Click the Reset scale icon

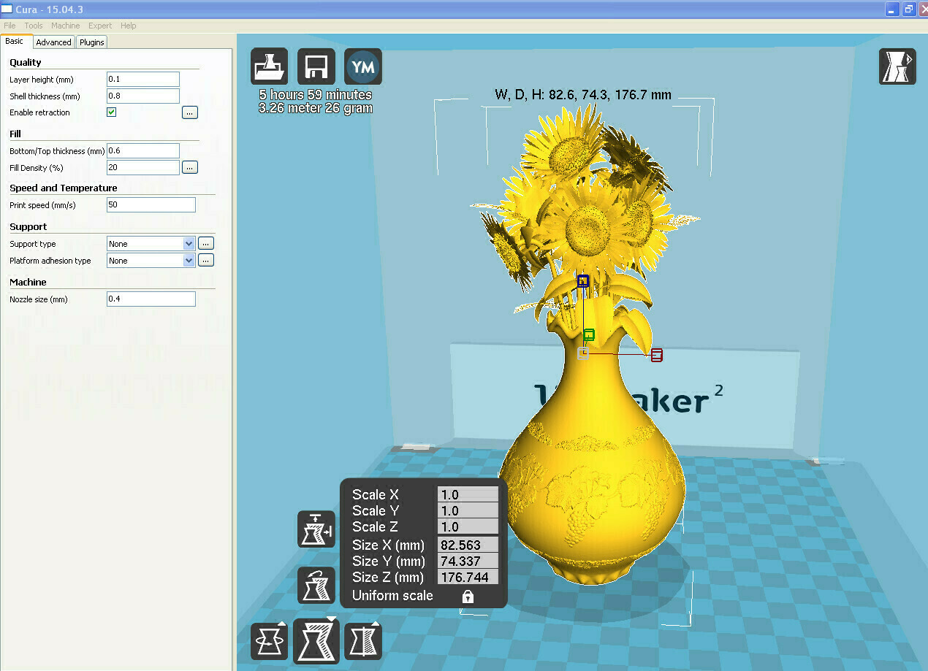pos(316,586)
